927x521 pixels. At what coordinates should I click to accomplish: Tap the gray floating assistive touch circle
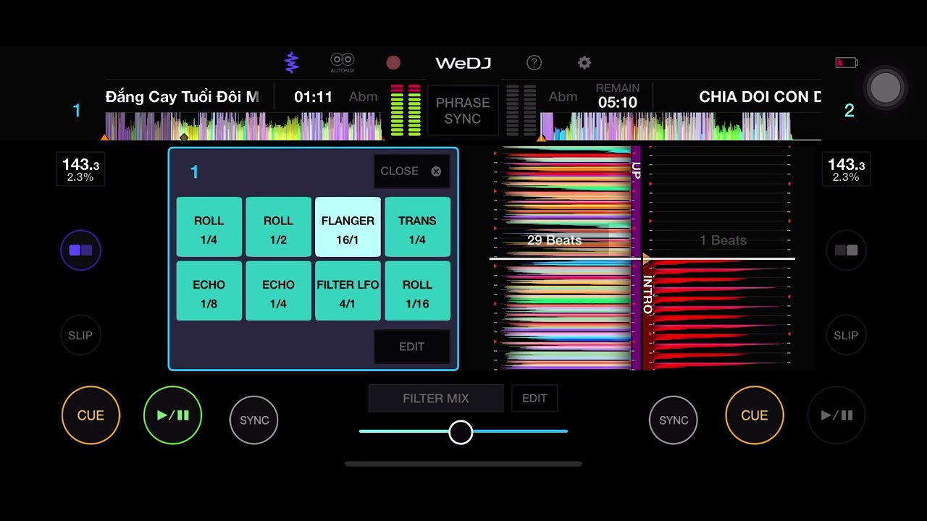[885, 88]
